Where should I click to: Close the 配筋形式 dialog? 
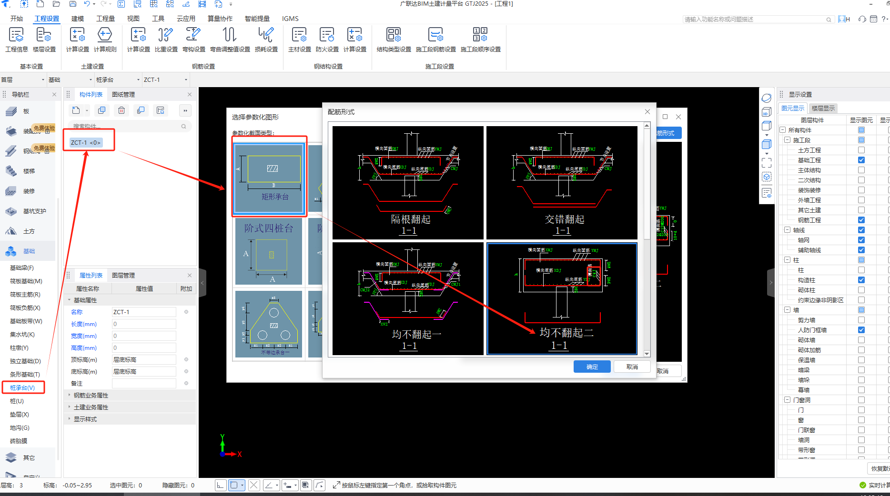pos(647,112)
